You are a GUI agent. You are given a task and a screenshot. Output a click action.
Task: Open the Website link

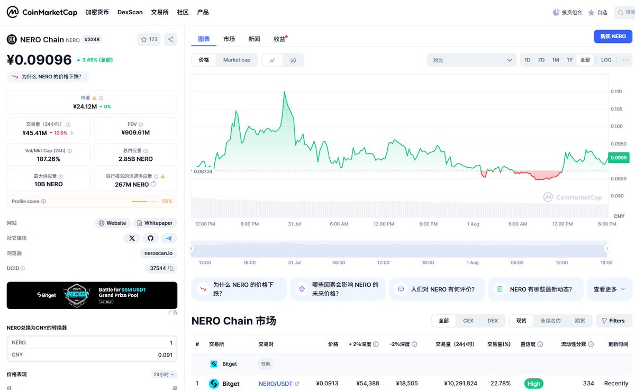(112, 223)
